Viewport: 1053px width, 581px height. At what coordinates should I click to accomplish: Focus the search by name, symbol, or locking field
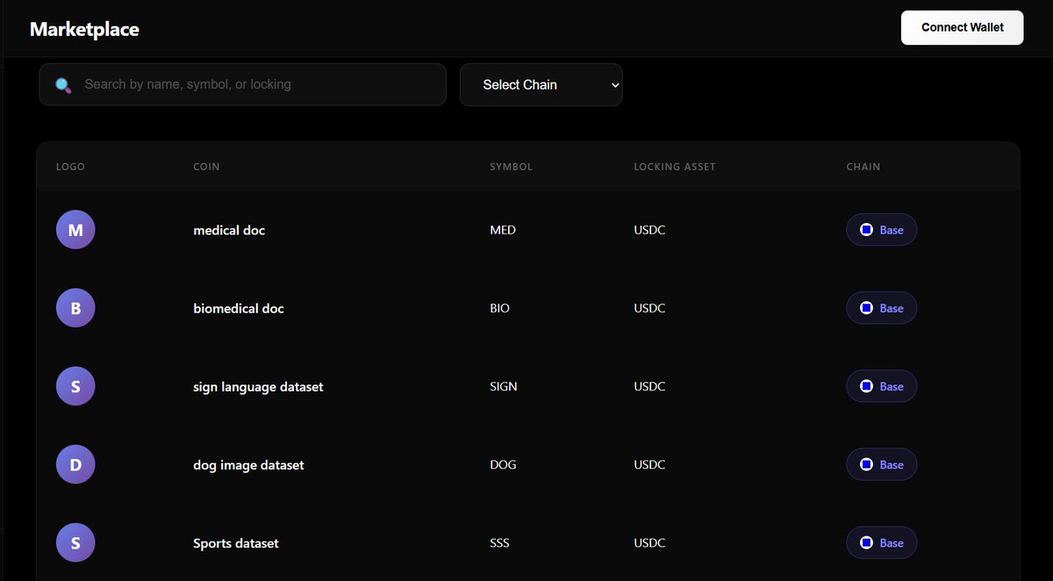[x=242, y=85]
